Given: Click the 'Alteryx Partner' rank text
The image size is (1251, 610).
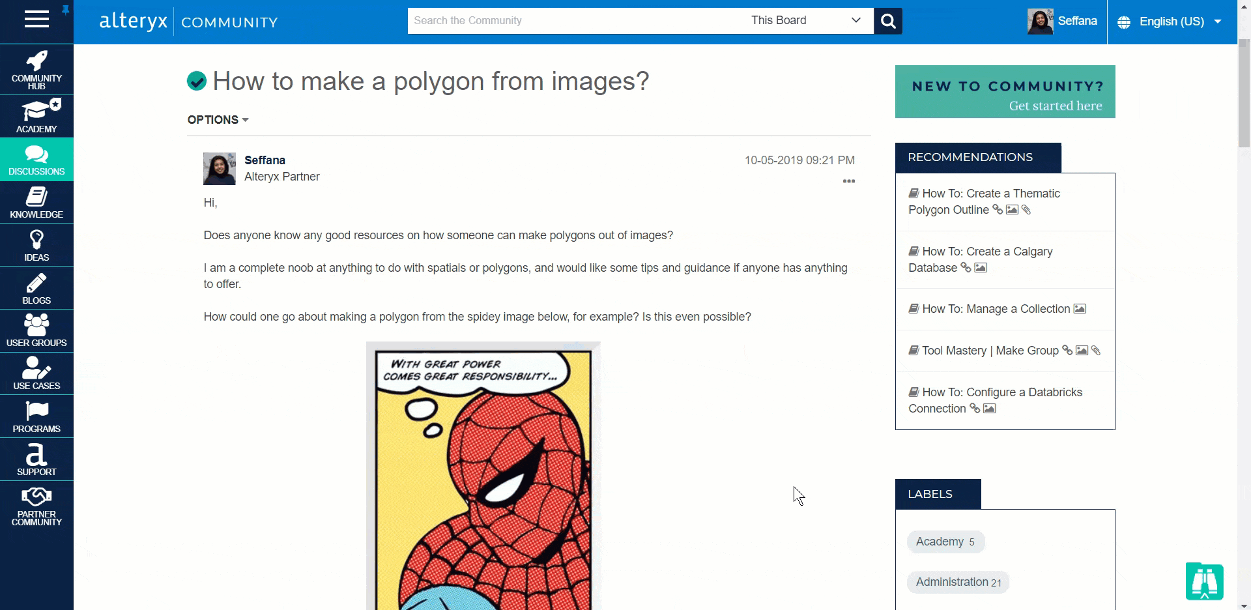Looking at the screenshot, I should [281, 177].
